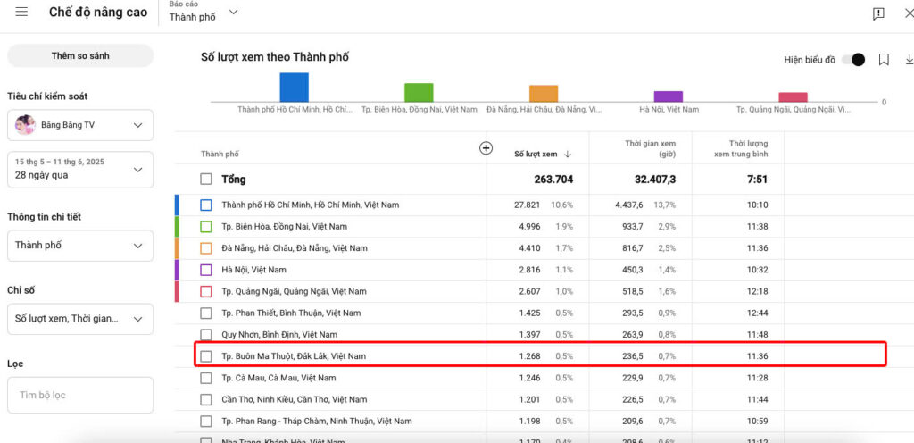Open the hamburger navigation menu
Viewport: 914px width, 443px height.
point(21,13)
